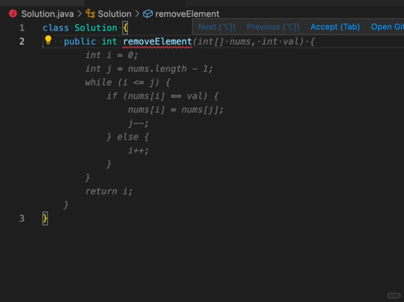Select the Solution breadcrumb item
This screenshot has width=404, height=302.
114,13
